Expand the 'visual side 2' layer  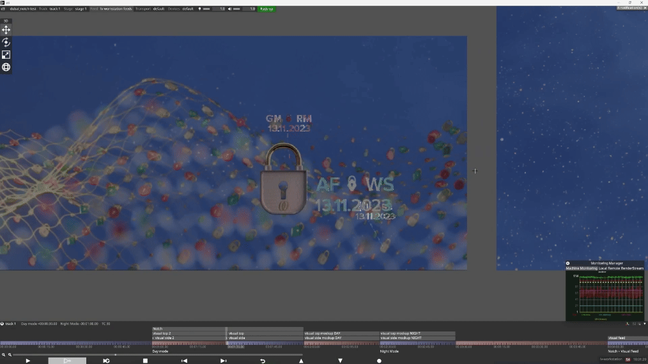(153, 338)
